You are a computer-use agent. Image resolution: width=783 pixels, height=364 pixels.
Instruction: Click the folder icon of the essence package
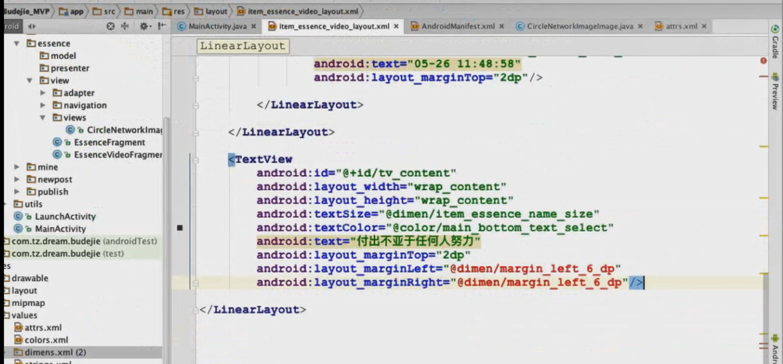pyautogui.click(x=31, y=43)
